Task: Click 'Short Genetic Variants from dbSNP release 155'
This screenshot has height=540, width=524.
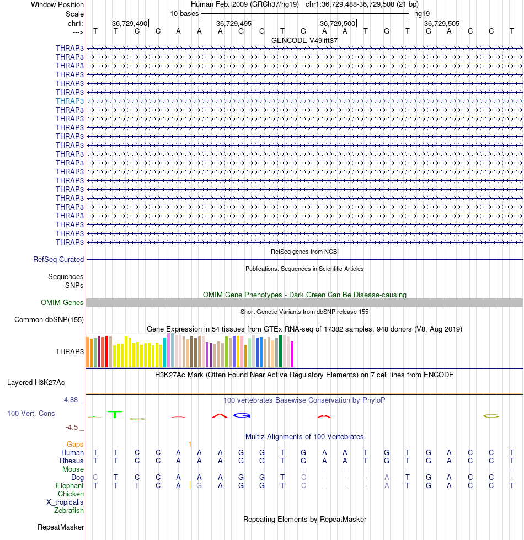Action: [x=304, y=312]
